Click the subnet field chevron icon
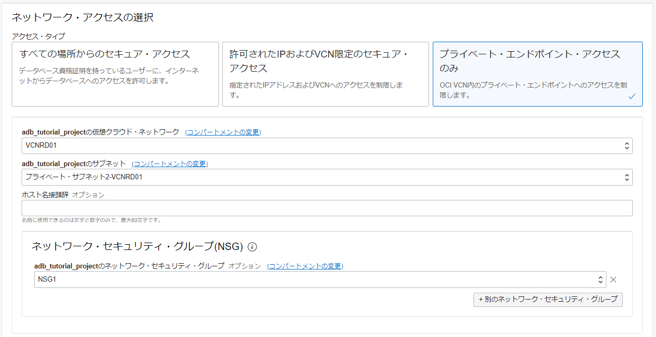This screenshot has width=656, height=337. tap(626, 177)
